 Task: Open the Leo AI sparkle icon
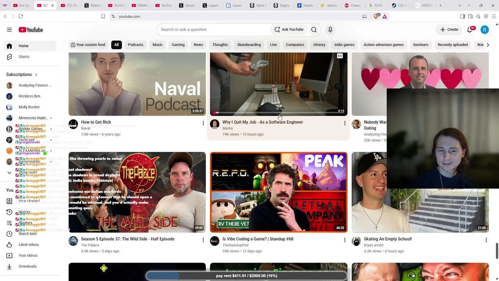coord(478,16)
